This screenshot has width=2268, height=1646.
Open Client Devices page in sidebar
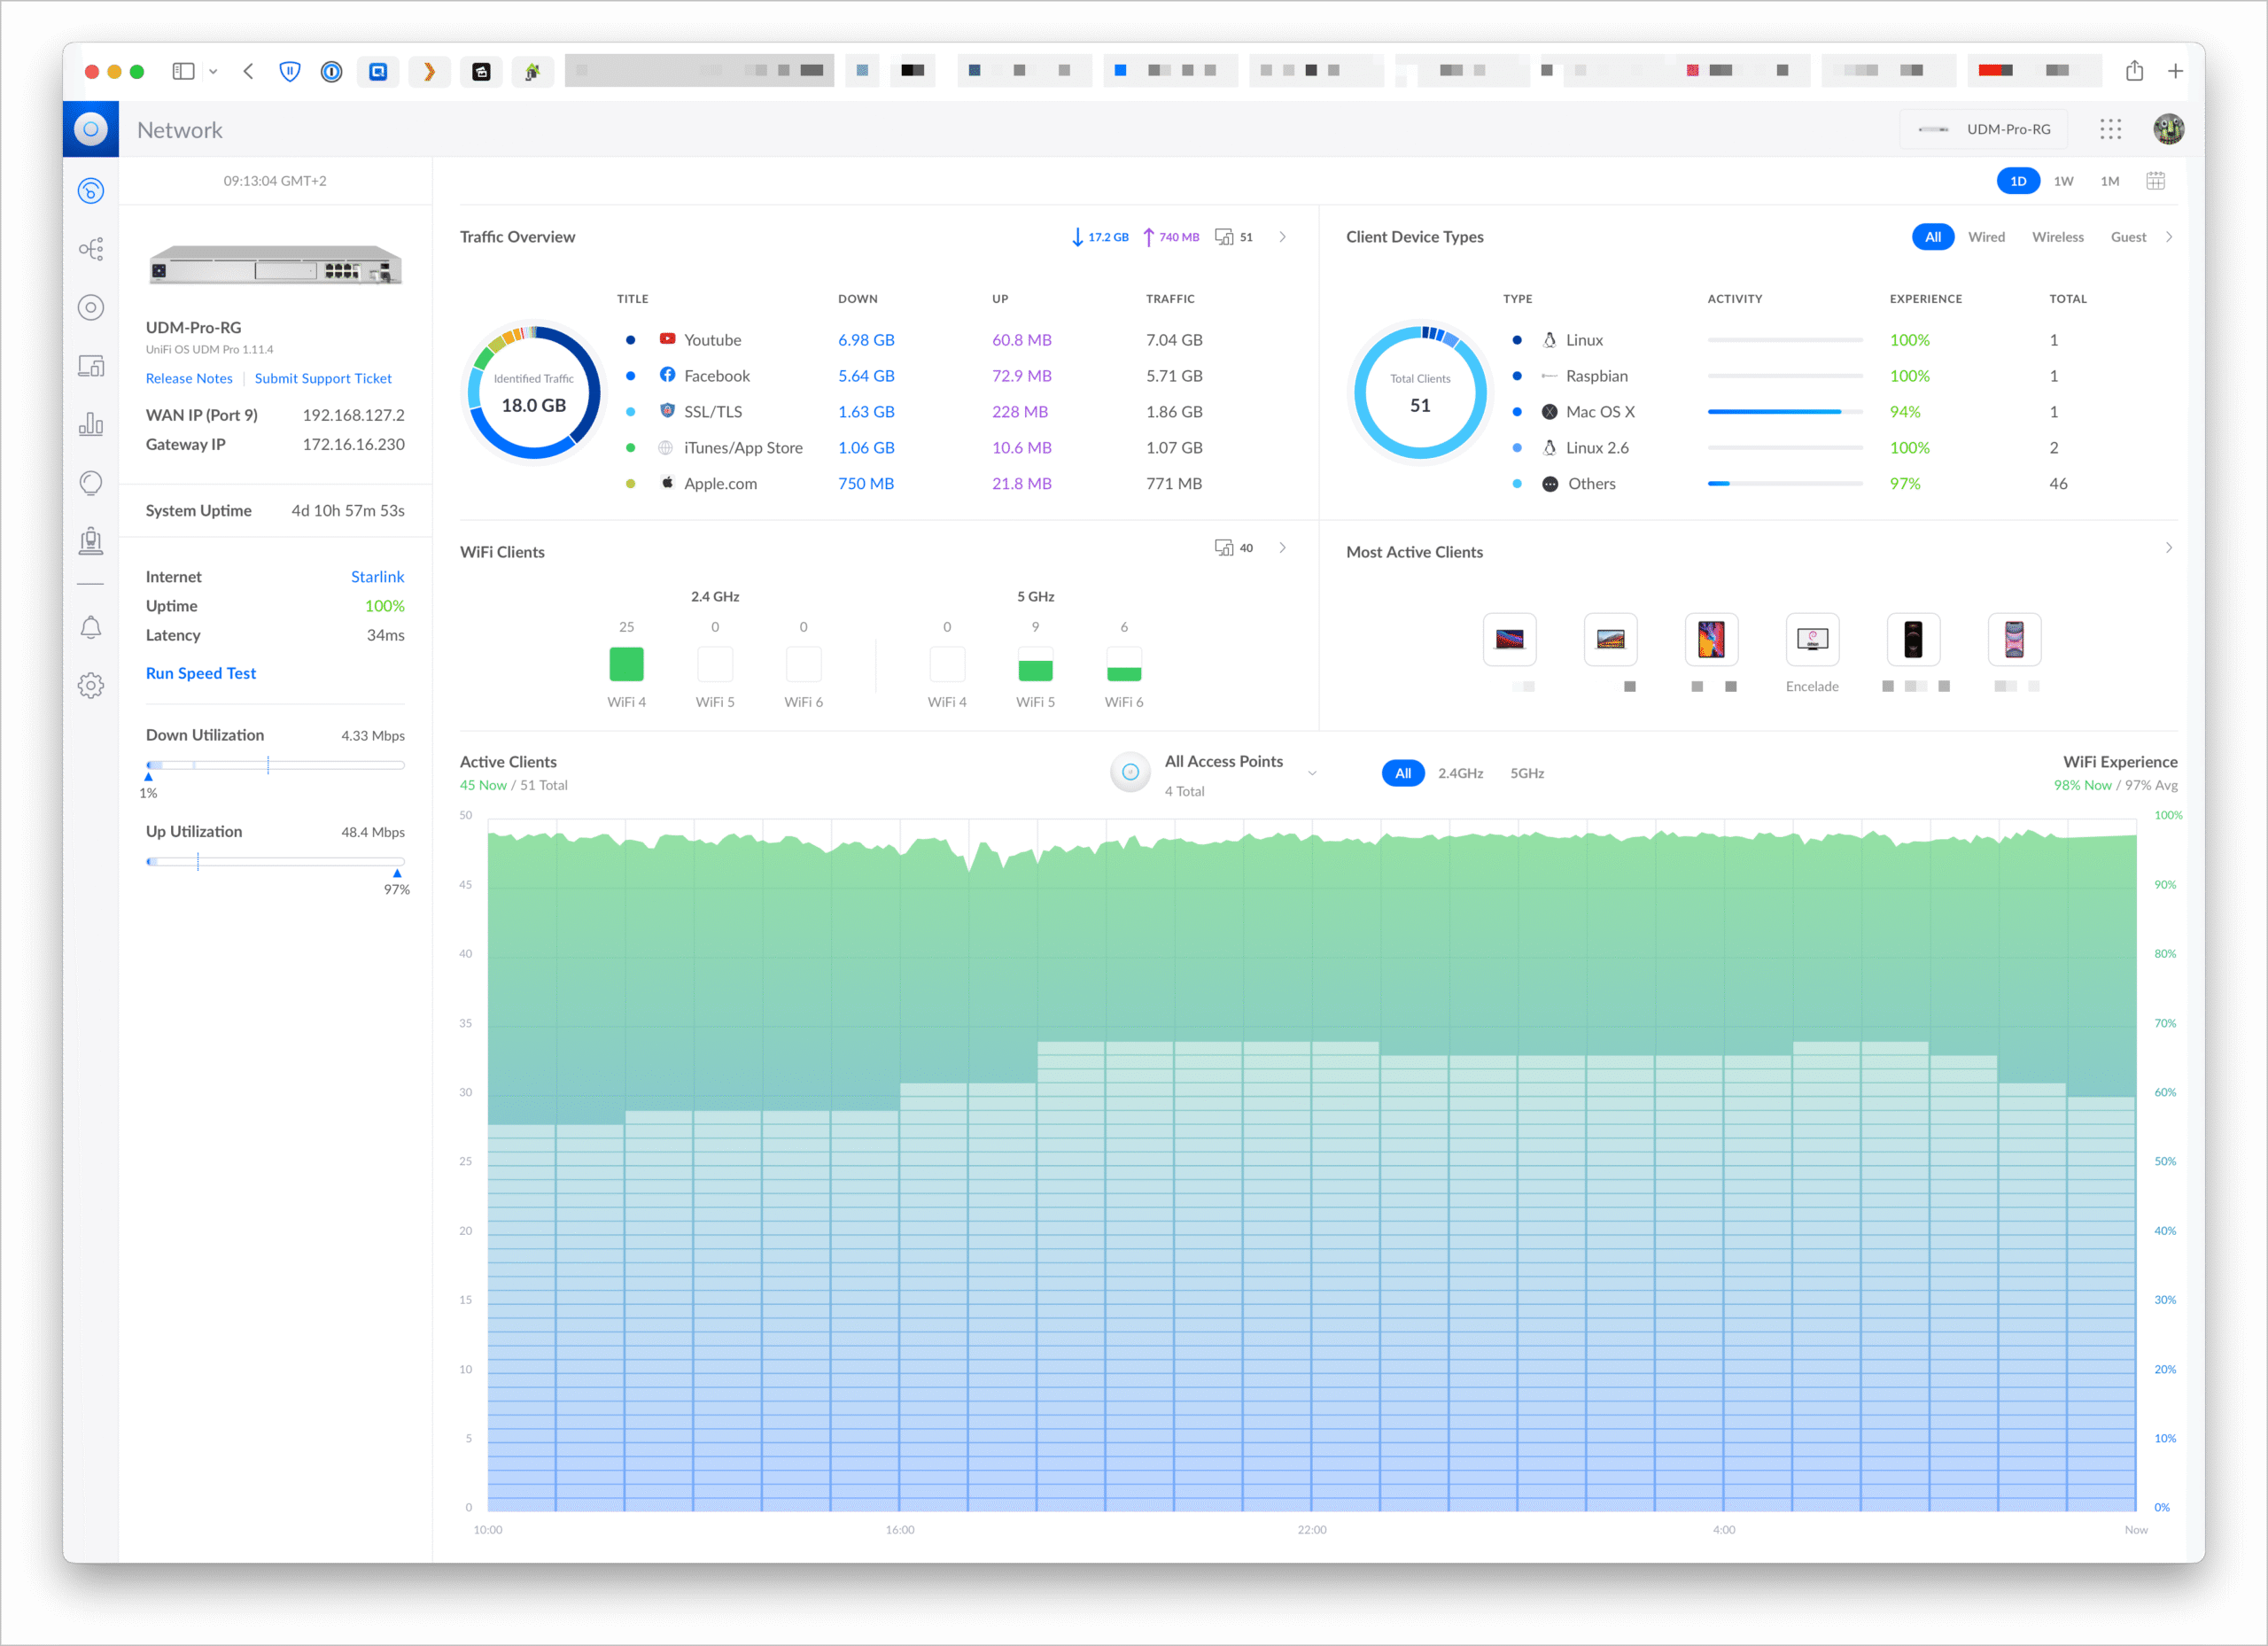91,366
